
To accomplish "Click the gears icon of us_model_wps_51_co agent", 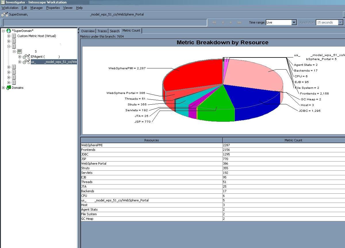I will (26, 62).
